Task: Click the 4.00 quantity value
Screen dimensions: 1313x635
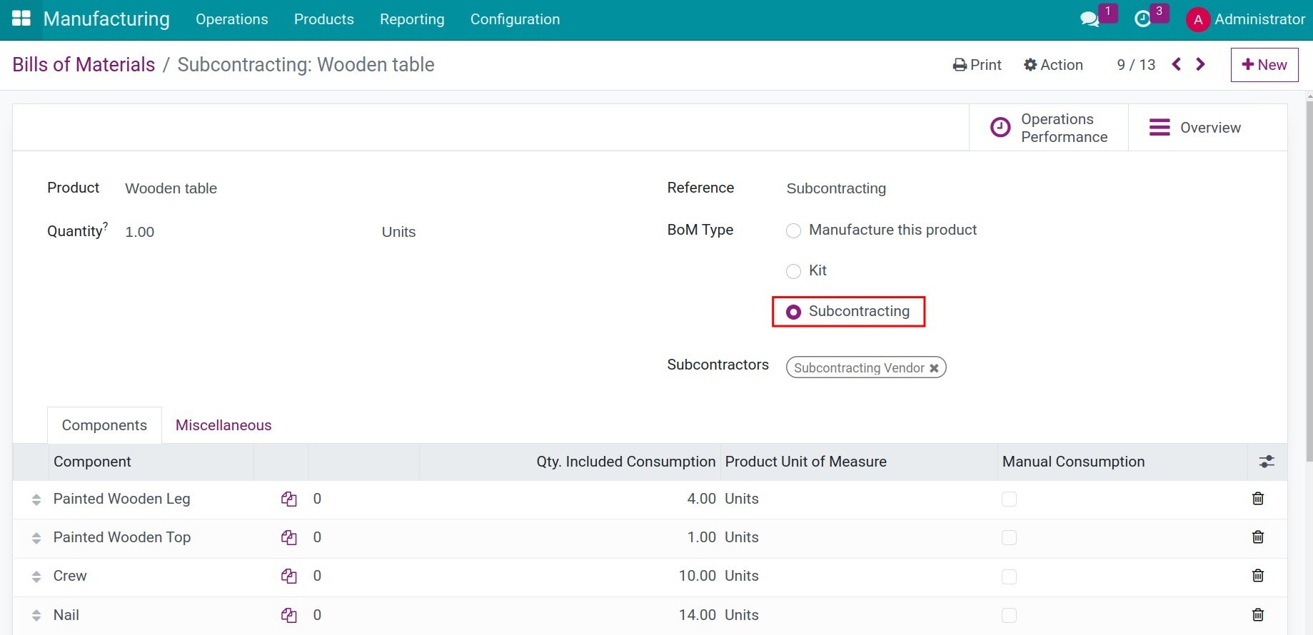Action: pyautogui.click(x=702, y=499)
